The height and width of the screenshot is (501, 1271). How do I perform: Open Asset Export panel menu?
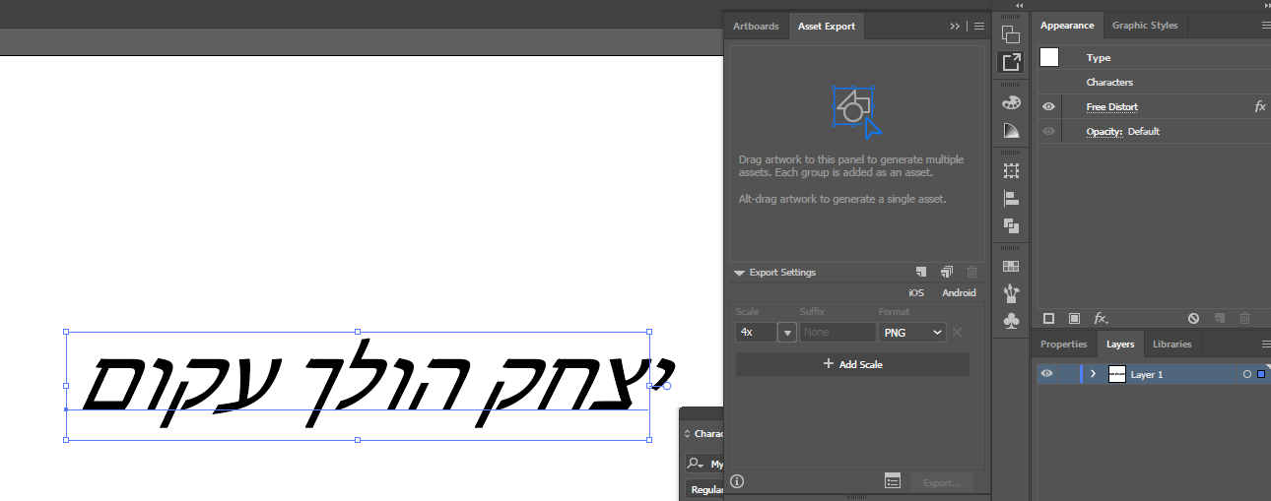click(979, 27)
